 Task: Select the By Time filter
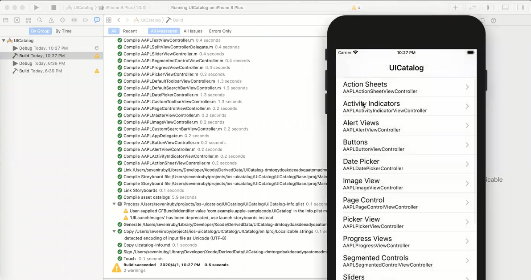point(63,31)
